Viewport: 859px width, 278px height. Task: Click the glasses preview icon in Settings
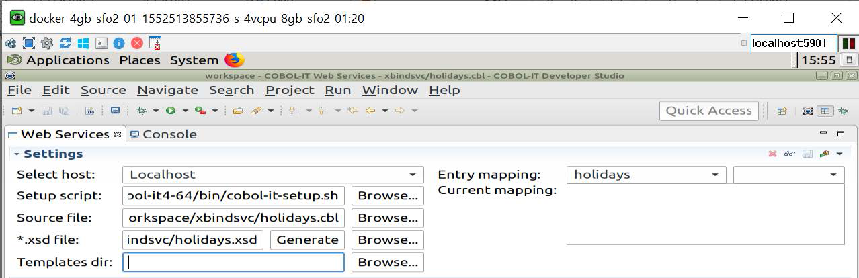(x=790, y=154)
